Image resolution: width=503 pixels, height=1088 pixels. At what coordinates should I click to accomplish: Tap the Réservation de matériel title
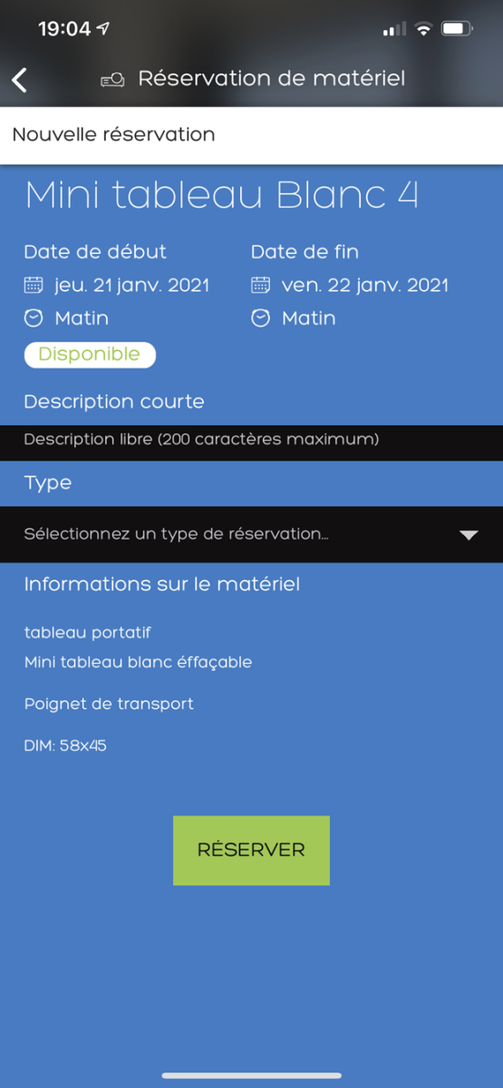[272, 79]
